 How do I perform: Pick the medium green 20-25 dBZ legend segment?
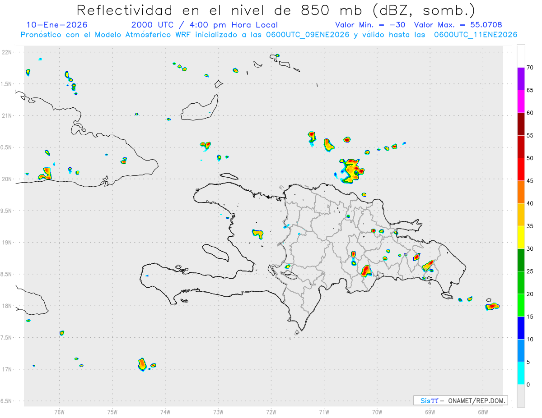click(521, 283)
